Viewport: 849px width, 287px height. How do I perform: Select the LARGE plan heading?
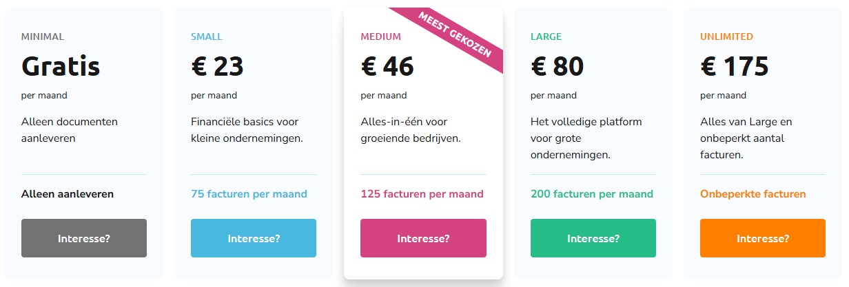pyautogui.click(x=546, y=36)
